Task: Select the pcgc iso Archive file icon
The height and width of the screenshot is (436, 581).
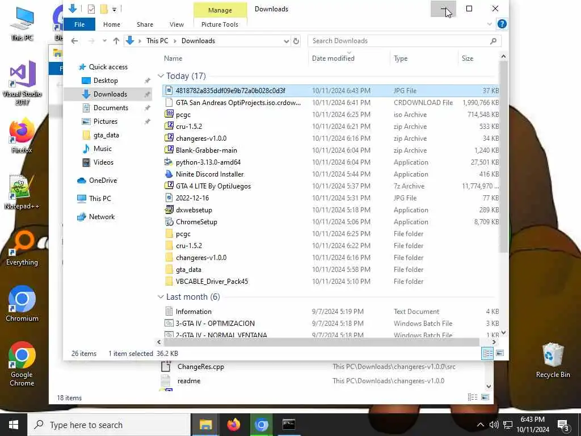Action: point(169,114)
